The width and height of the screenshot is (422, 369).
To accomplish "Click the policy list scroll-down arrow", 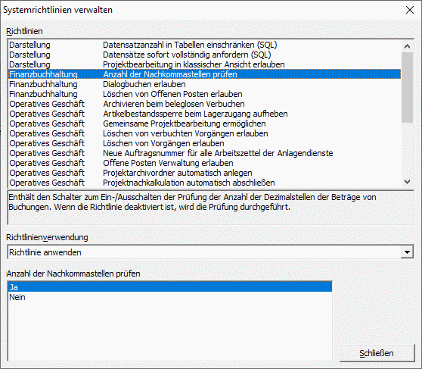I will pos(407,182).
